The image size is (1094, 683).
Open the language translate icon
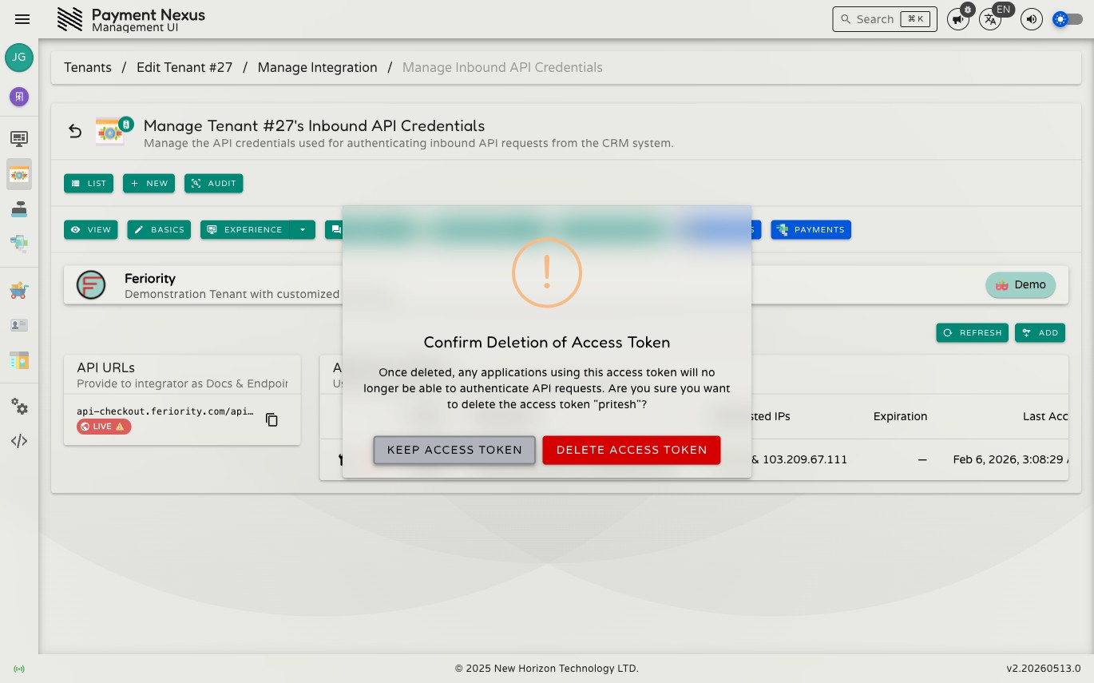click(x=990, y=19)
